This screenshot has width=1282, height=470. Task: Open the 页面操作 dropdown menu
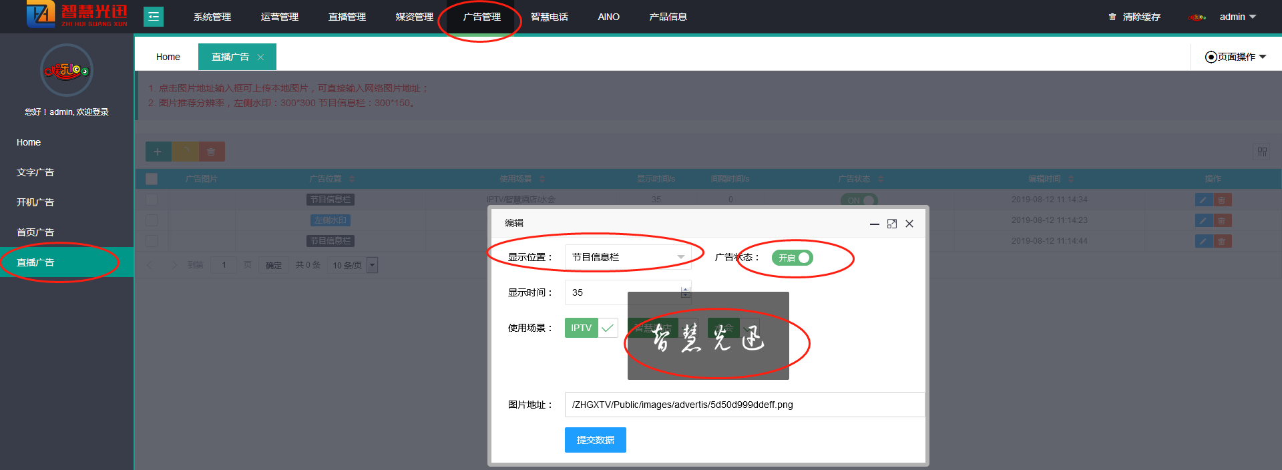(x=1235, y=57)
